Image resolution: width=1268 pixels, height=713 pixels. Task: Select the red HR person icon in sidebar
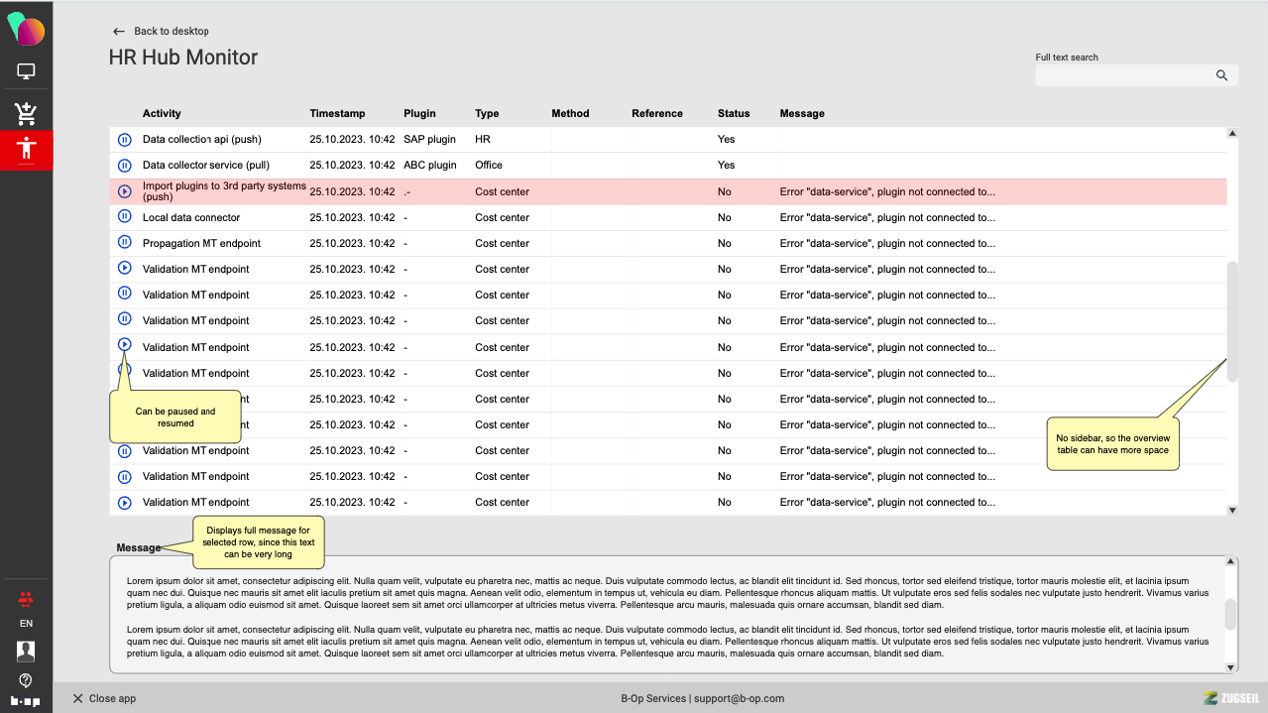[26, 150]
